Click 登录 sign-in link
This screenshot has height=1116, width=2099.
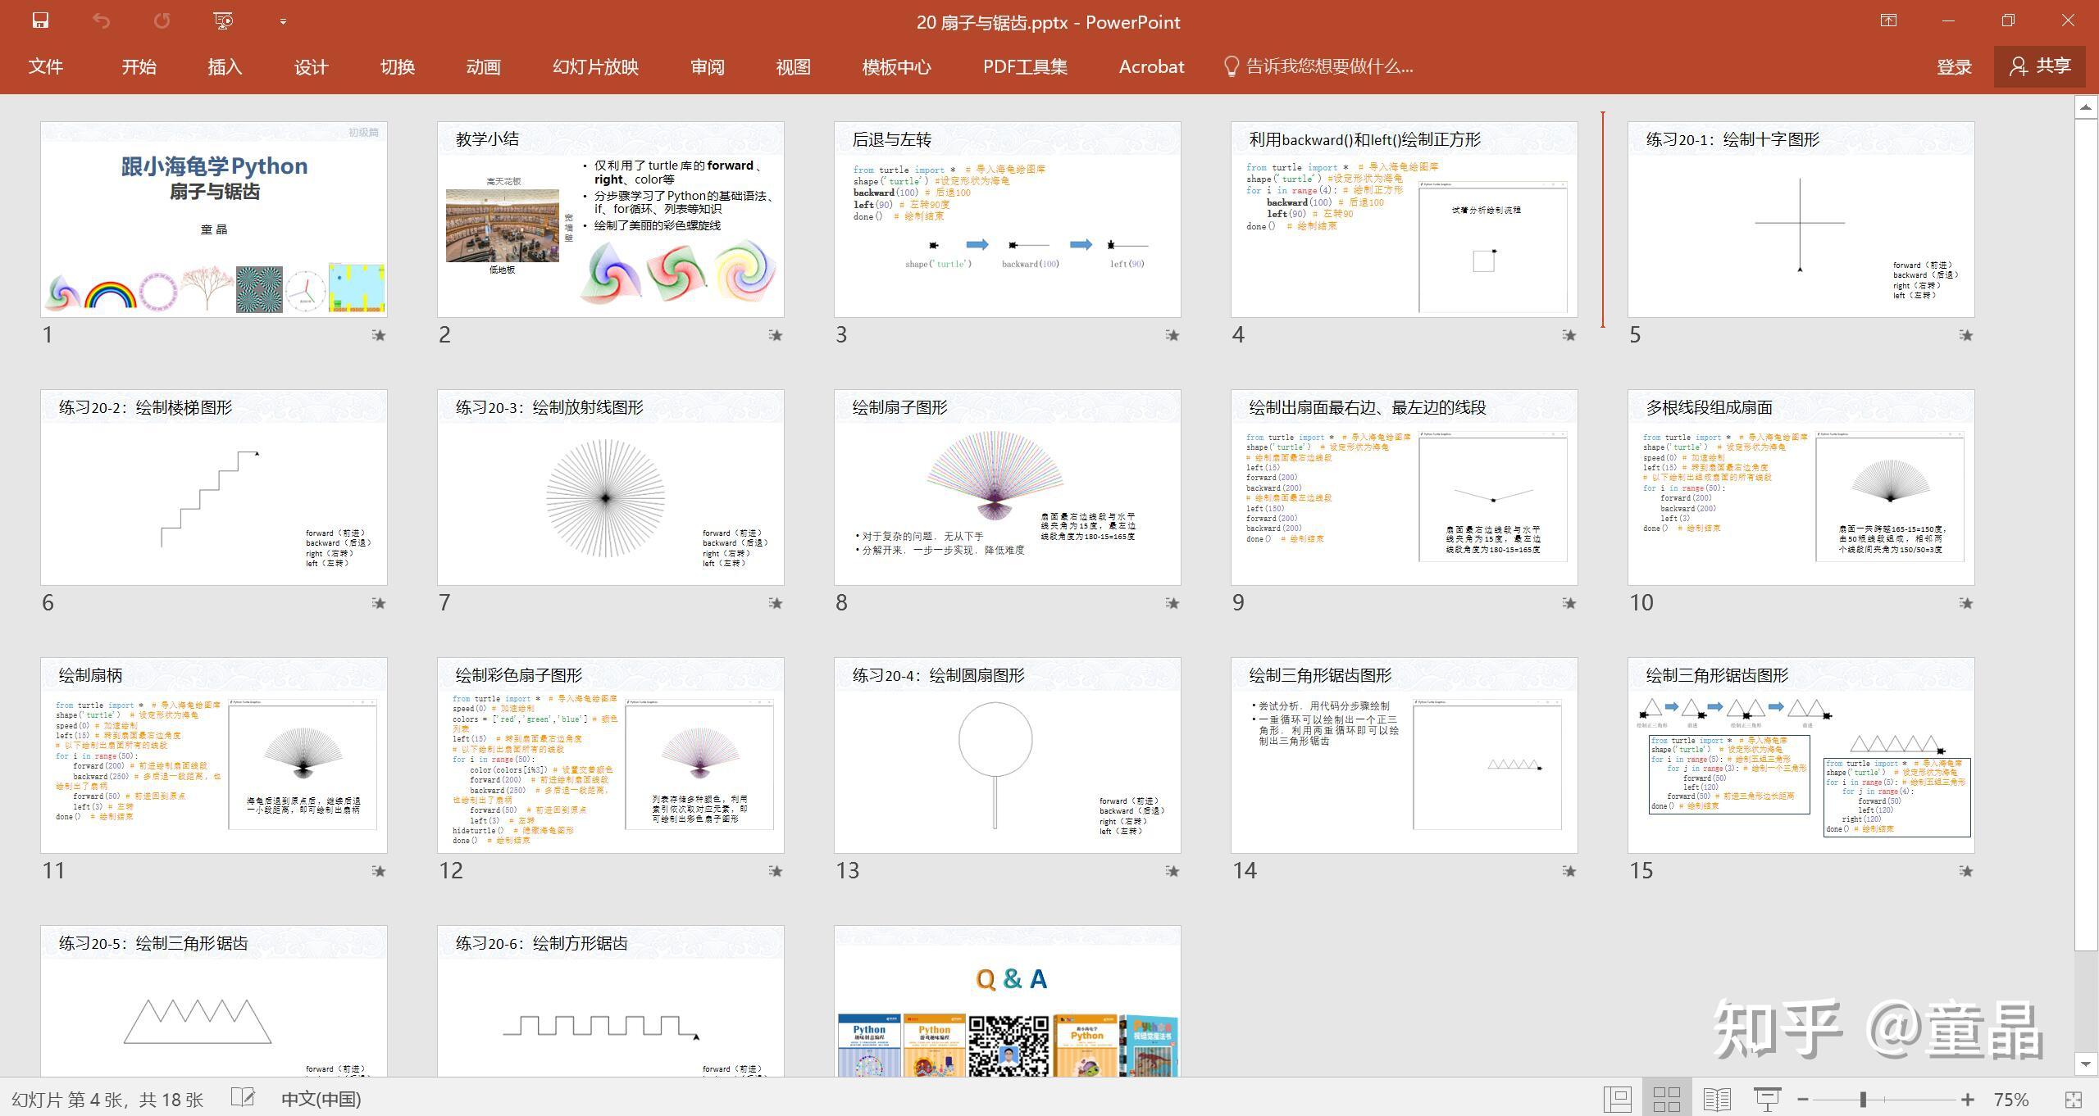click(1953, 67)
